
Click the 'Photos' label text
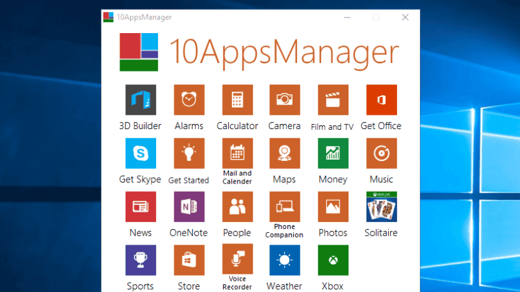333,233
